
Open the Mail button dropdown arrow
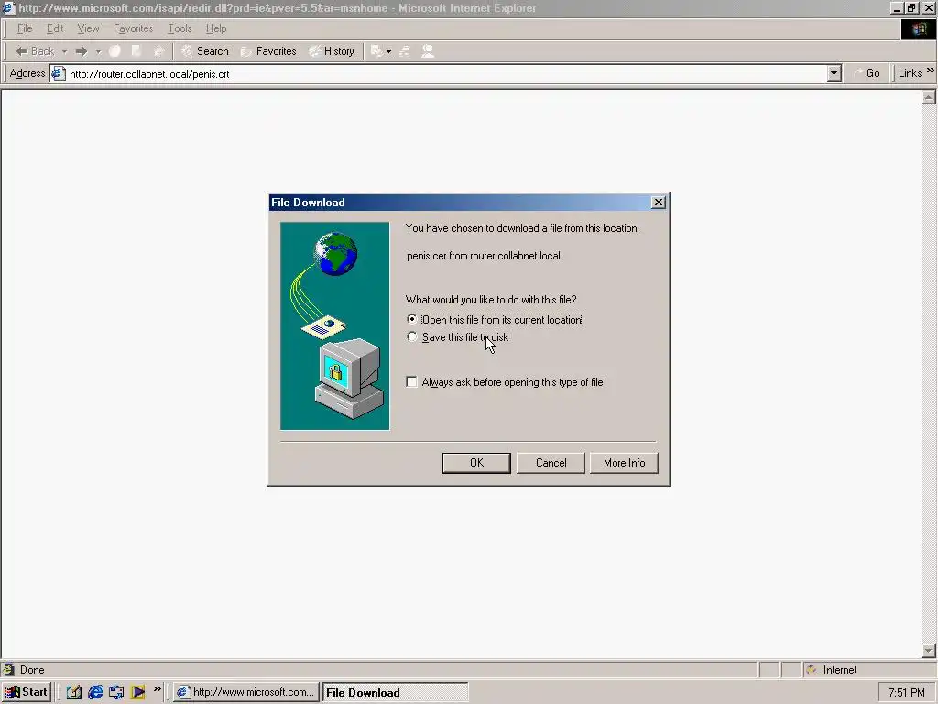click(x=388, y=51)
